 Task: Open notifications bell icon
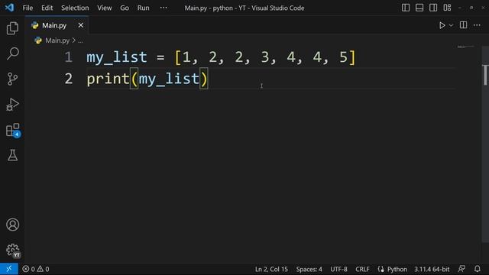point(477,269)
